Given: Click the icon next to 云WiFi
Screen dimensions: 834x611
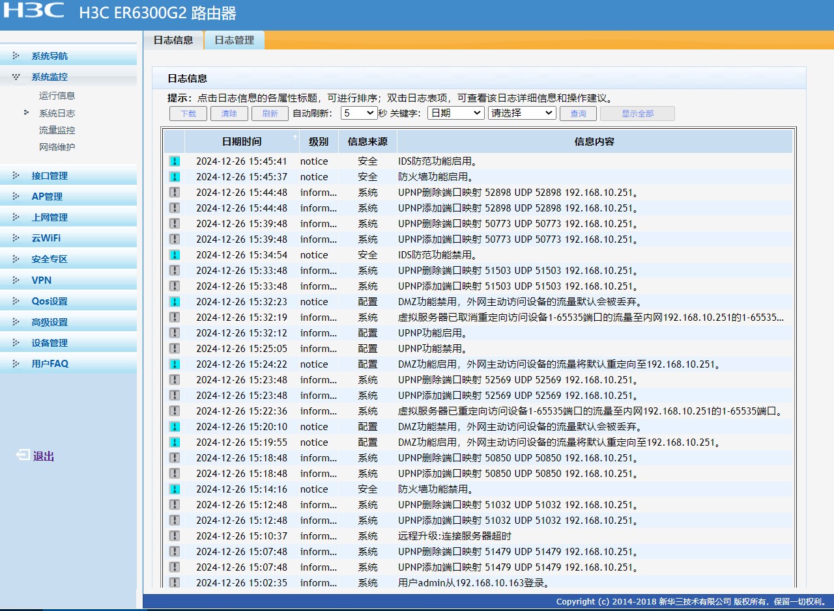Looking at the screenshot, I should coord(16,238).
